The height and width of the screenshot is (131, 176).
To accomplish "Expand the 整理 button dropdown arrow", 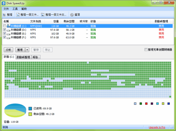I will (27, 50).
